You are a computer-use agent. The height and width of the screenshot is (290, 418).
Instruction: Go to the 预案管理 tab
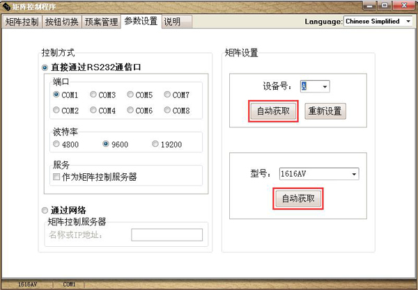tap(101, 22)
